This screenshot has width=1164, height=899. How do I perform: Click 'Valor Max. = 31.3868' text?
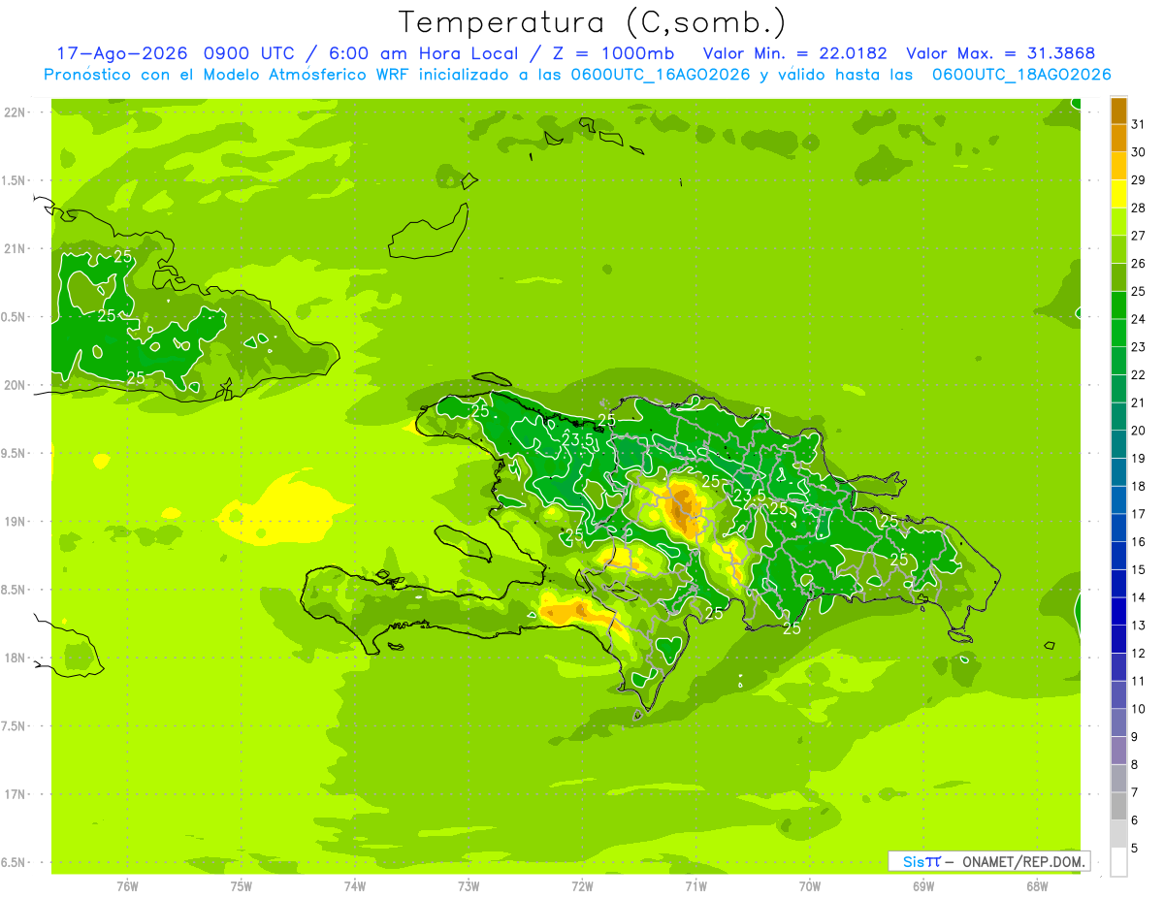pyautogui.click(x=1000, y=53)
